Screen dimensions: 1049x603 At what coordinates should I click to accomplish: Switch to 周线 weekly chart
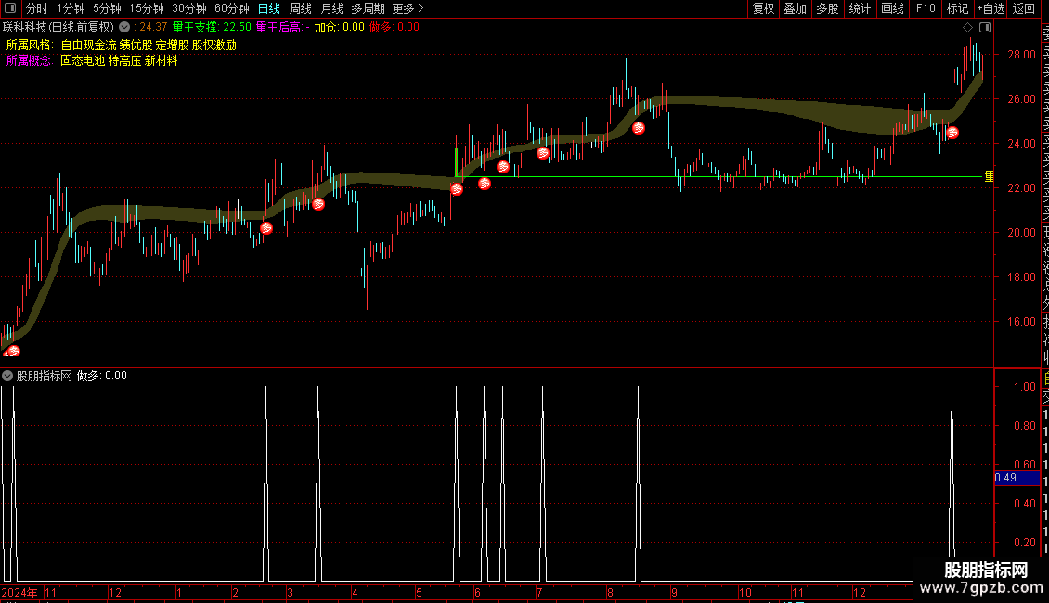pos(301,8)
